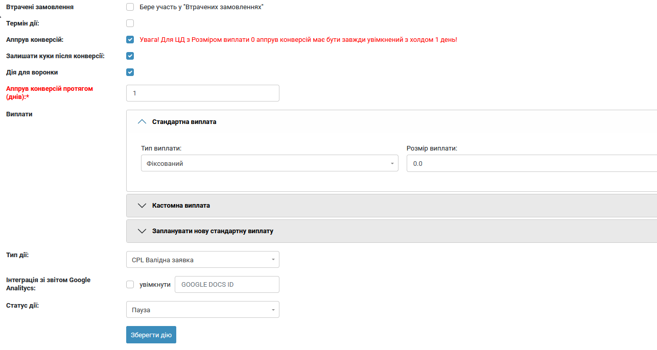This screenshot has width=657, height=350.
Task: Click the Стандартна виплата section header
Action: (x=184, y=122)
